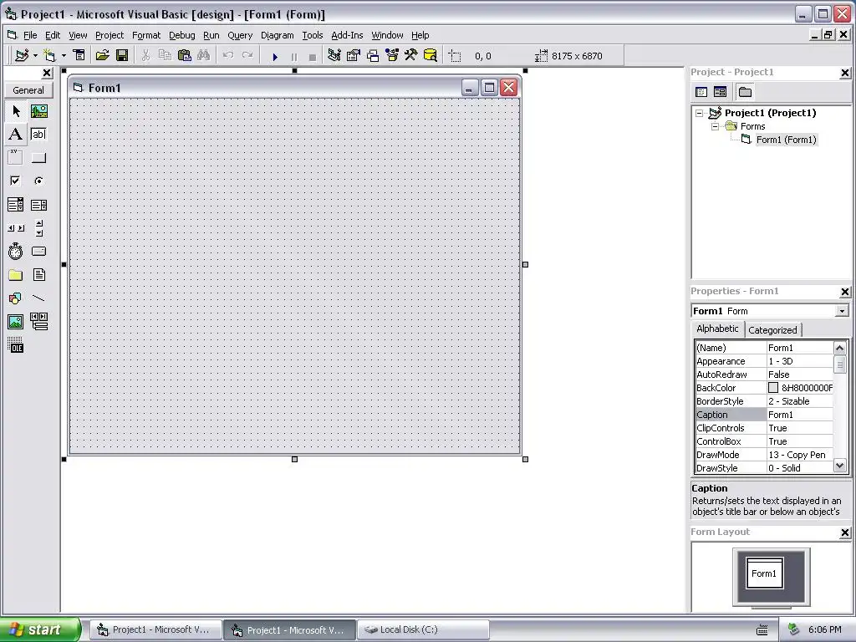Select Form1 (Form1) in the project tree
The width and height of the screenshot is (856, 642).
[x=786, y=140]
